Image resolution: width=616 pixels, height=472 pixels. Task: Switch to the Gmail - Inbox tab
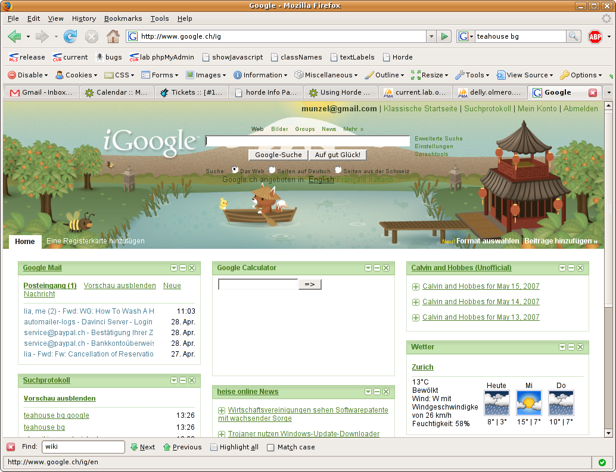coord(41,92)
